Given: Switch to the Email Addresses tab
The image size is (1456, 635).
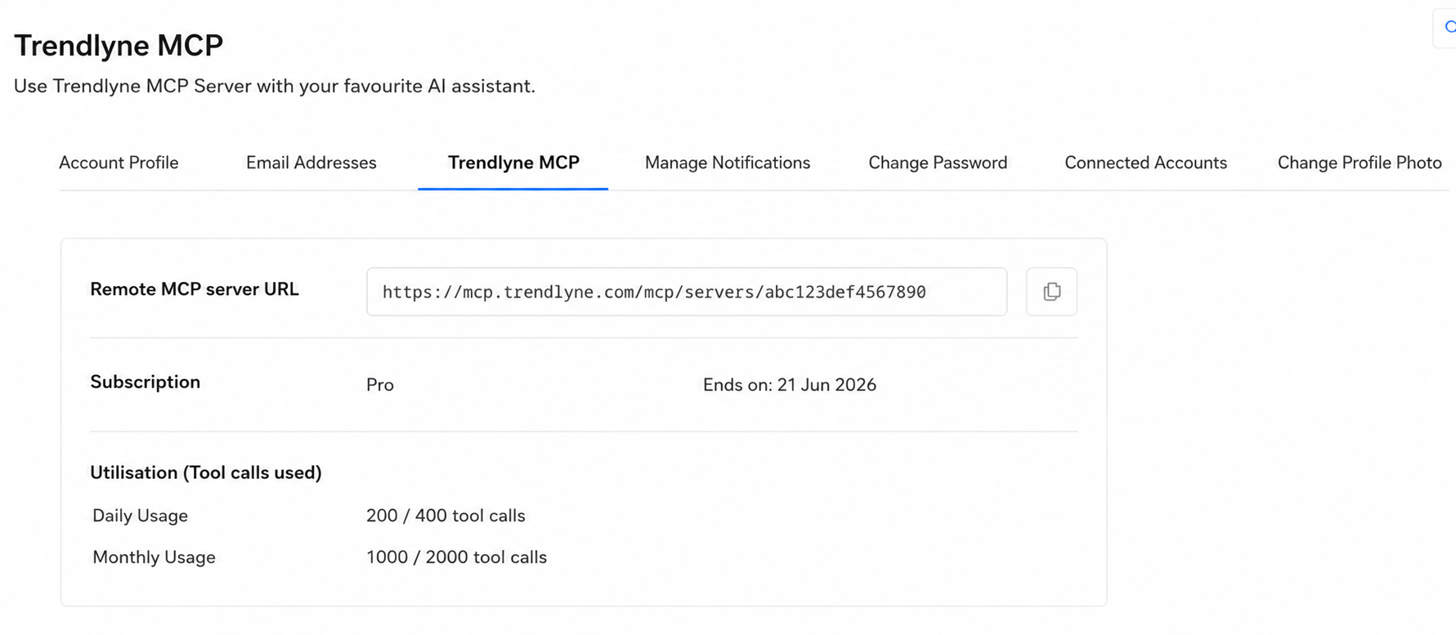Looking at the screenshot, I should pyautogui.click(x=311, y=163).
